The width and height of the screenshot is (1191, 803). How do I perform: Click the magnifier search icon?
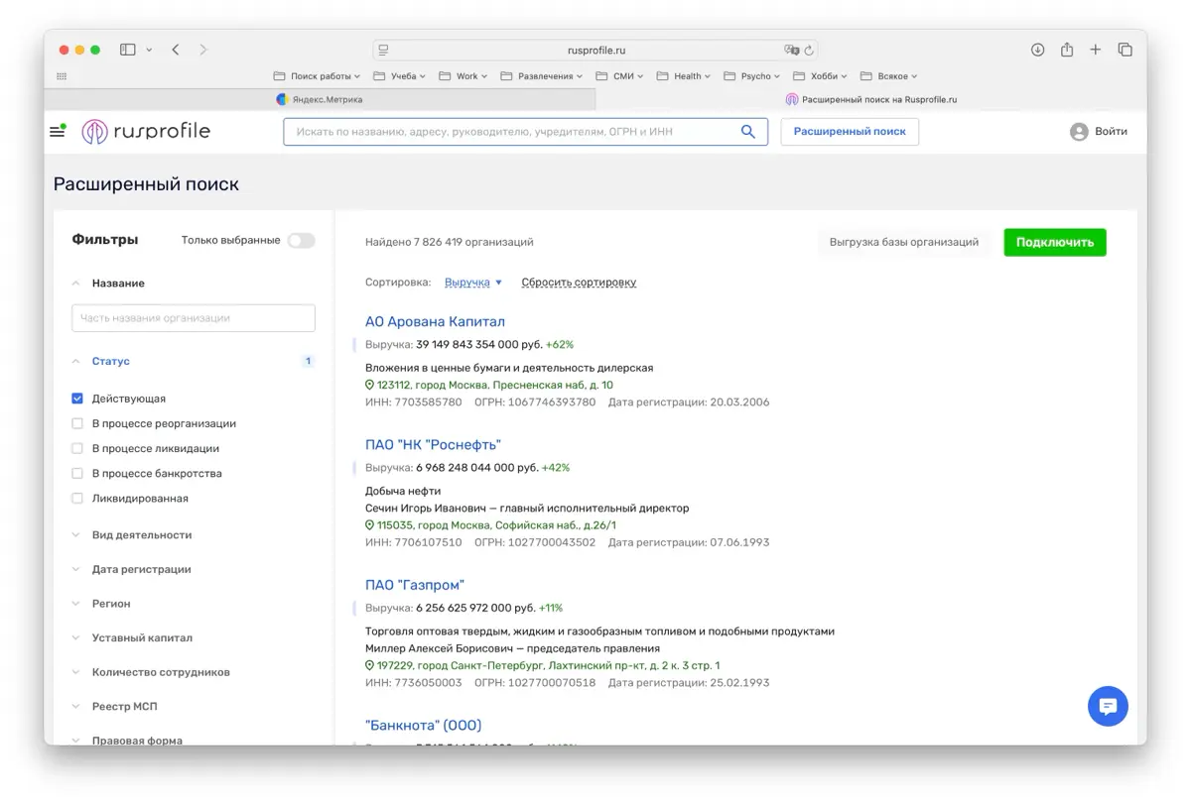tap(748, 132)
